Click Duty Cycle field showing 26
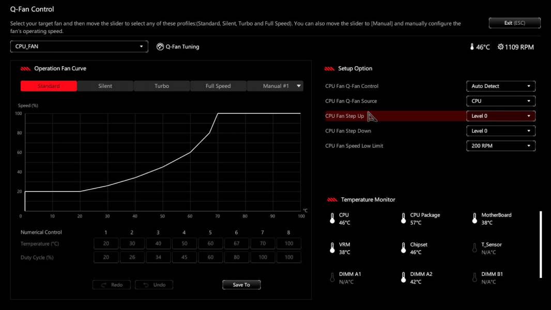551x310 pixels. coord(132,257)
